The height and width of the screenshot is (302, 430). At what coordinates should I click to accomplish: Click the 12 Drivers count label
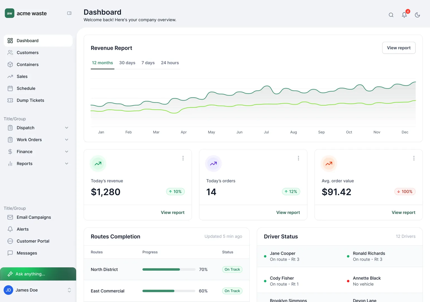[x=405, y=236]
